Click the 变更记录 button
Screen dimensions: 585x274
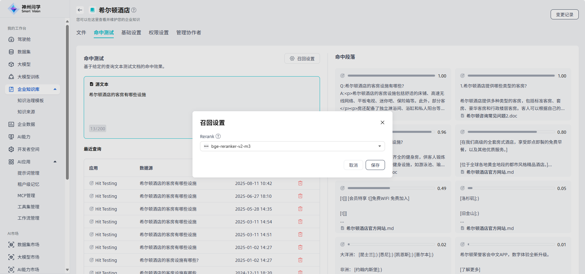tap(565, 14)
